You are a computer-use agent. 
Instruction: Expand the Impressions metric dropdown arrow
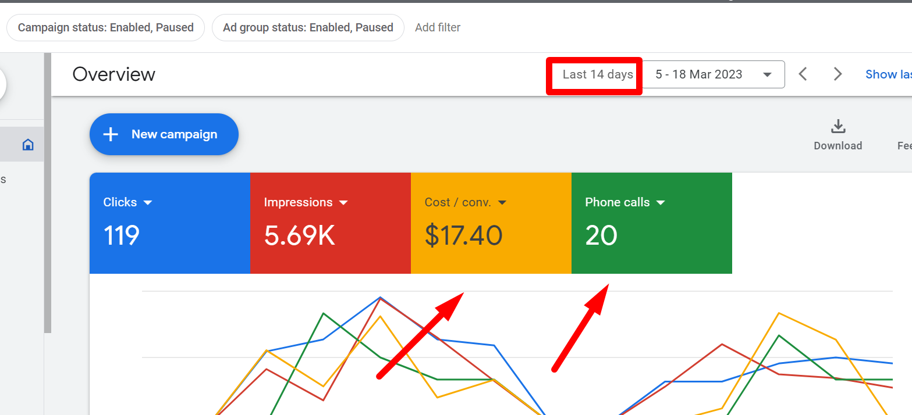pos(343,203)
